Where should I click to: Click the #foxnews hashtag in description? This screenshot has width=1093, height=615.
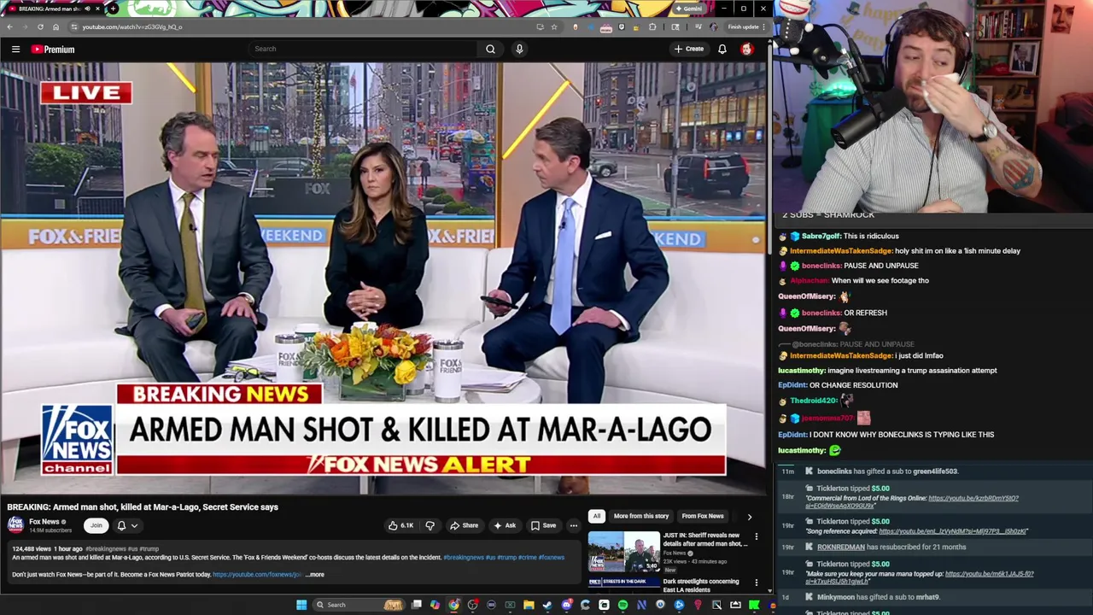click(x=552, y=557)
